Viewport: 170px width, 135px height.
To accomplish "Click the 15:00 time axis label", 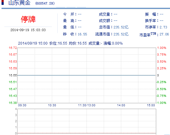I will (x=151, y=105).
